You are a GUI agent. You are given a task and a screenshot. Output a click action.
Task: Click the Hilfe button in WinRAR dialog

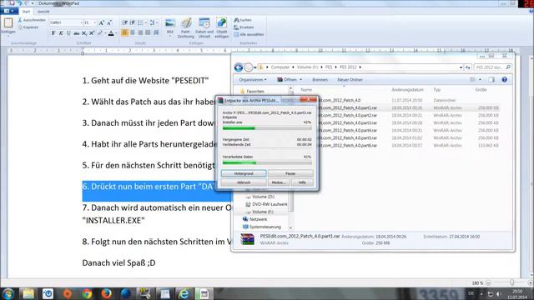coord(302,182)
